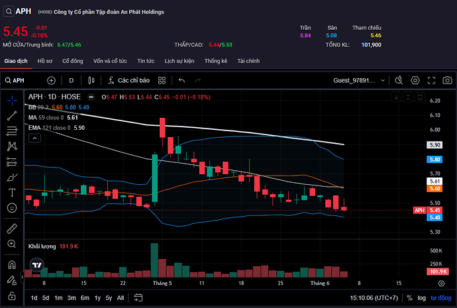Switch chart to fullscreen mode

[x=431, y=80]
